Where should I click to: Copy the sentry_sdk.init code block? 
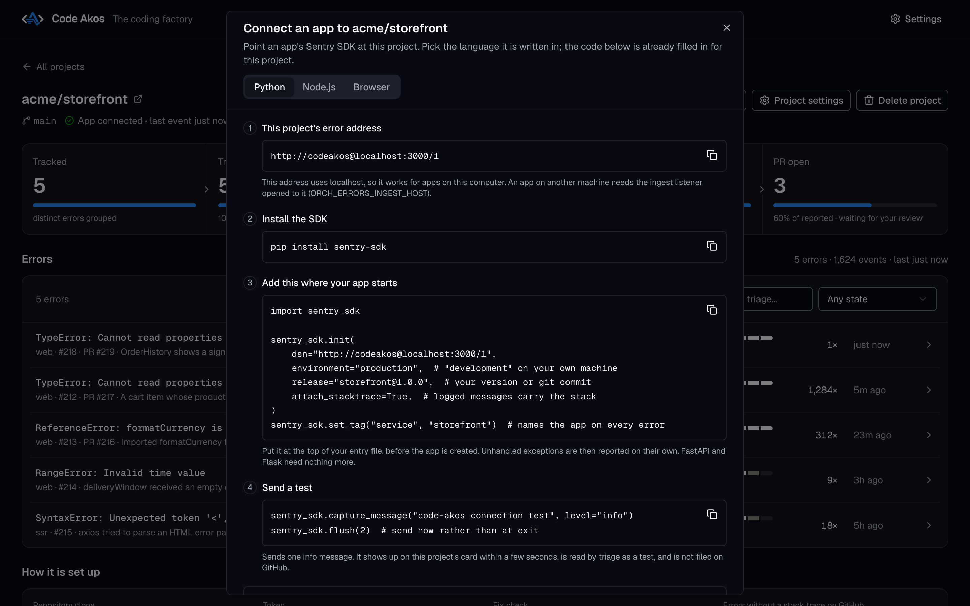[711, 310]
